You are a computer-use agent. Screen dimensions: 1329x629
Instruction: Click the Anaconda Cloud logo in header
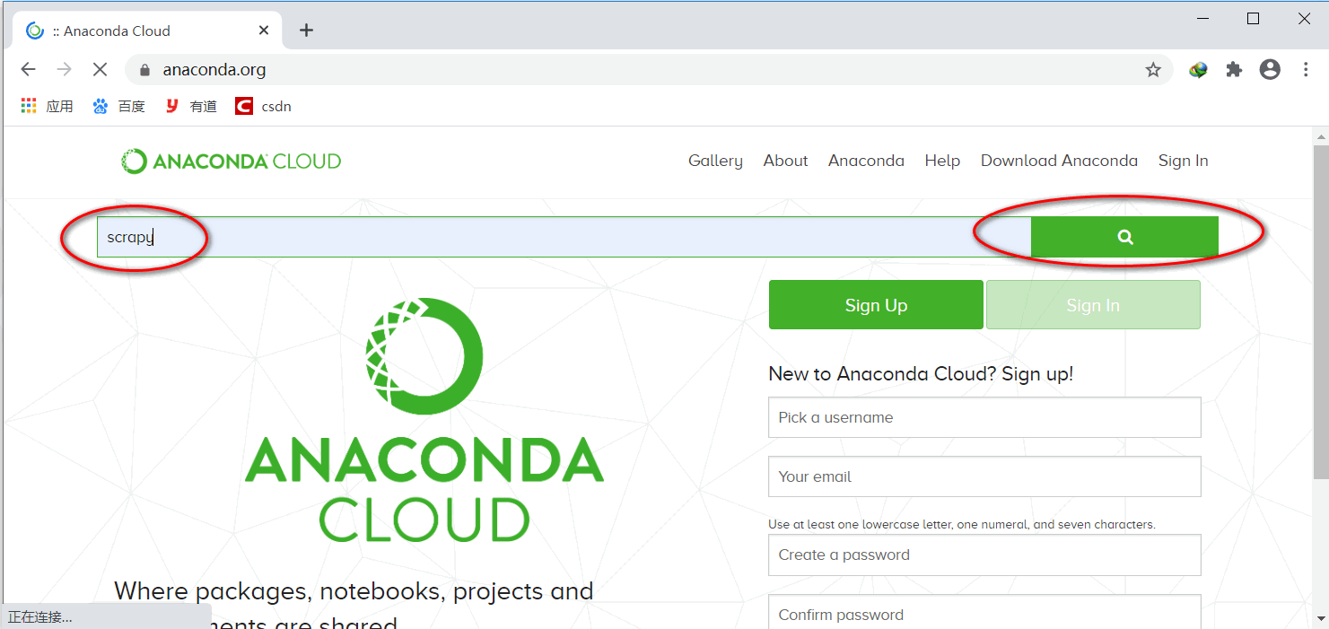pos(232,162)
